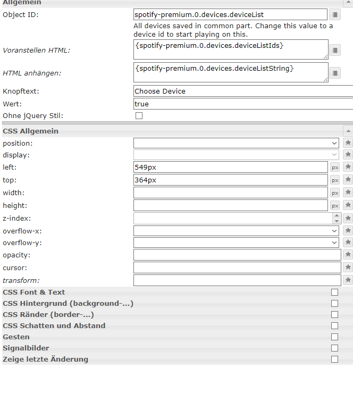Click the star icon beside the width field
The width and height of the screenshot is (353, 410).
348,193
